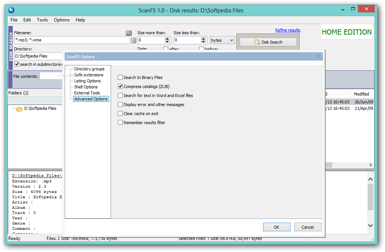Enable Search for text in Word and Excel files
This screenshot has height=252, width=385.
(x=120, y=96)
